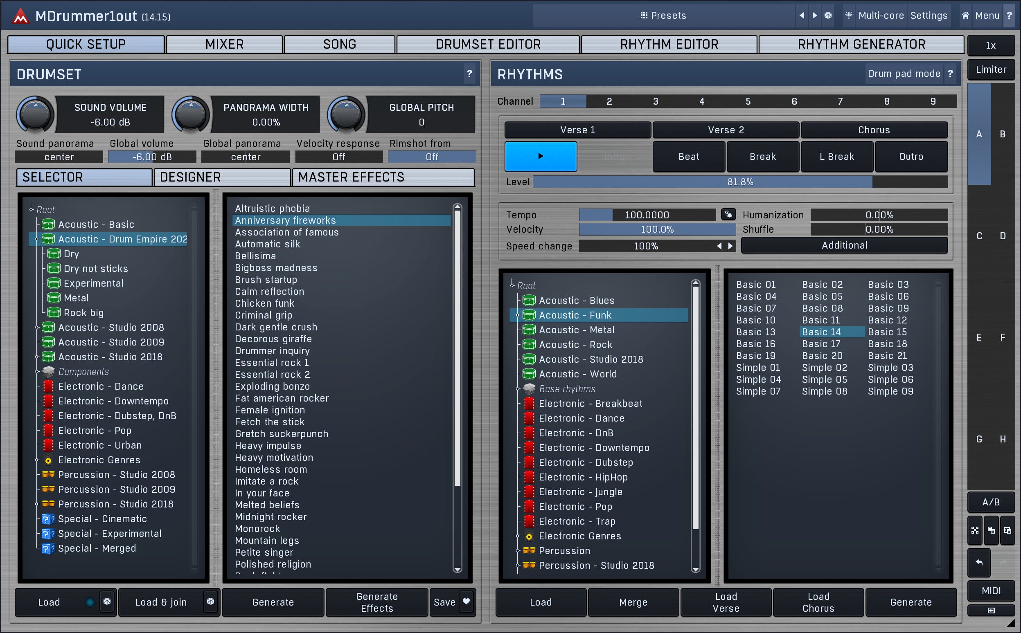Toggle the Rimshot from Off field

coord(432,157)
